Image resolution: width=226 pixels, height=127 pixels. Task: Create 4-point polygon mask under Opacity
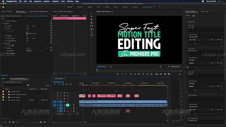(10, 45)
